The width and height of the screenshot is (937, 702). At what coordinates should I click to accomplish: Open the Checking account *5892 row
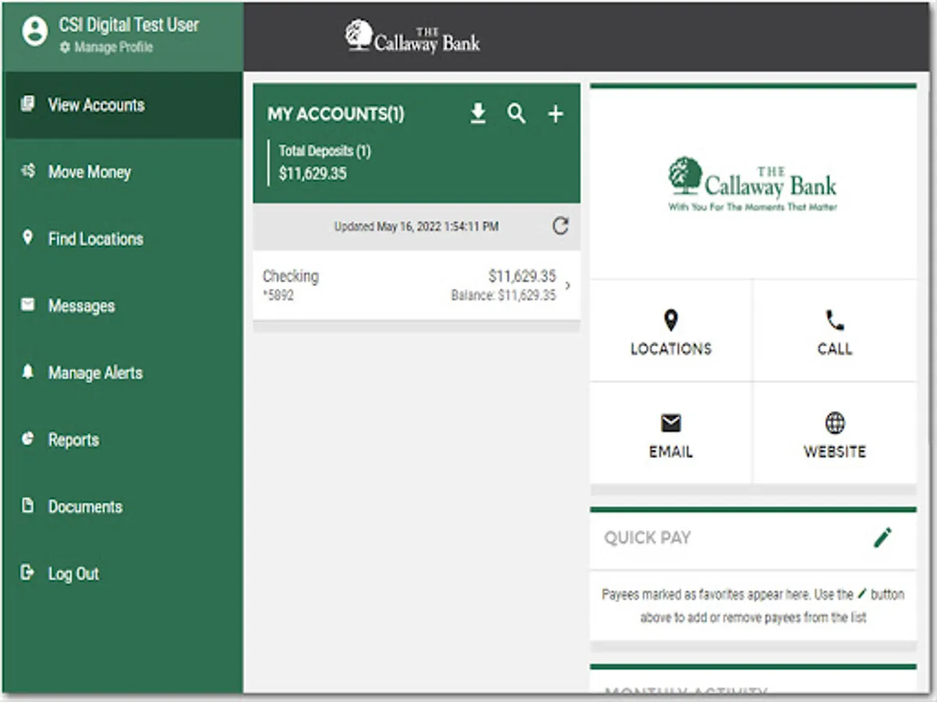(416, 285)
